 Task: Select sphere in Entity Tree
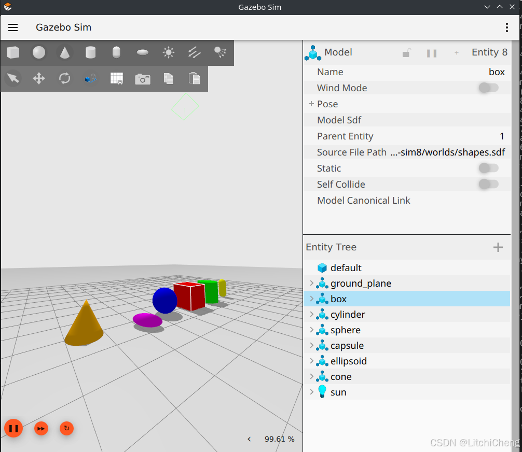[406, 330]
